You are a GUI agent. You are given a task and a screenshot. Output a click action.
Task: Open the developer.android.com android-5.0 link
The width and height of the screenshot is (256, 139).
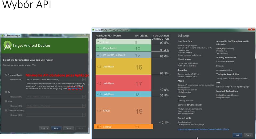203,129
